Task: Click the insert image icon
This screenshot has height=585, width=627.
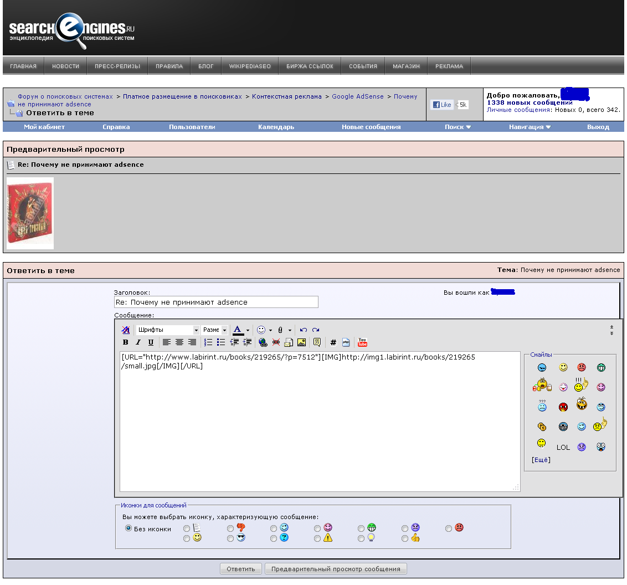Action: pos(301,342)
